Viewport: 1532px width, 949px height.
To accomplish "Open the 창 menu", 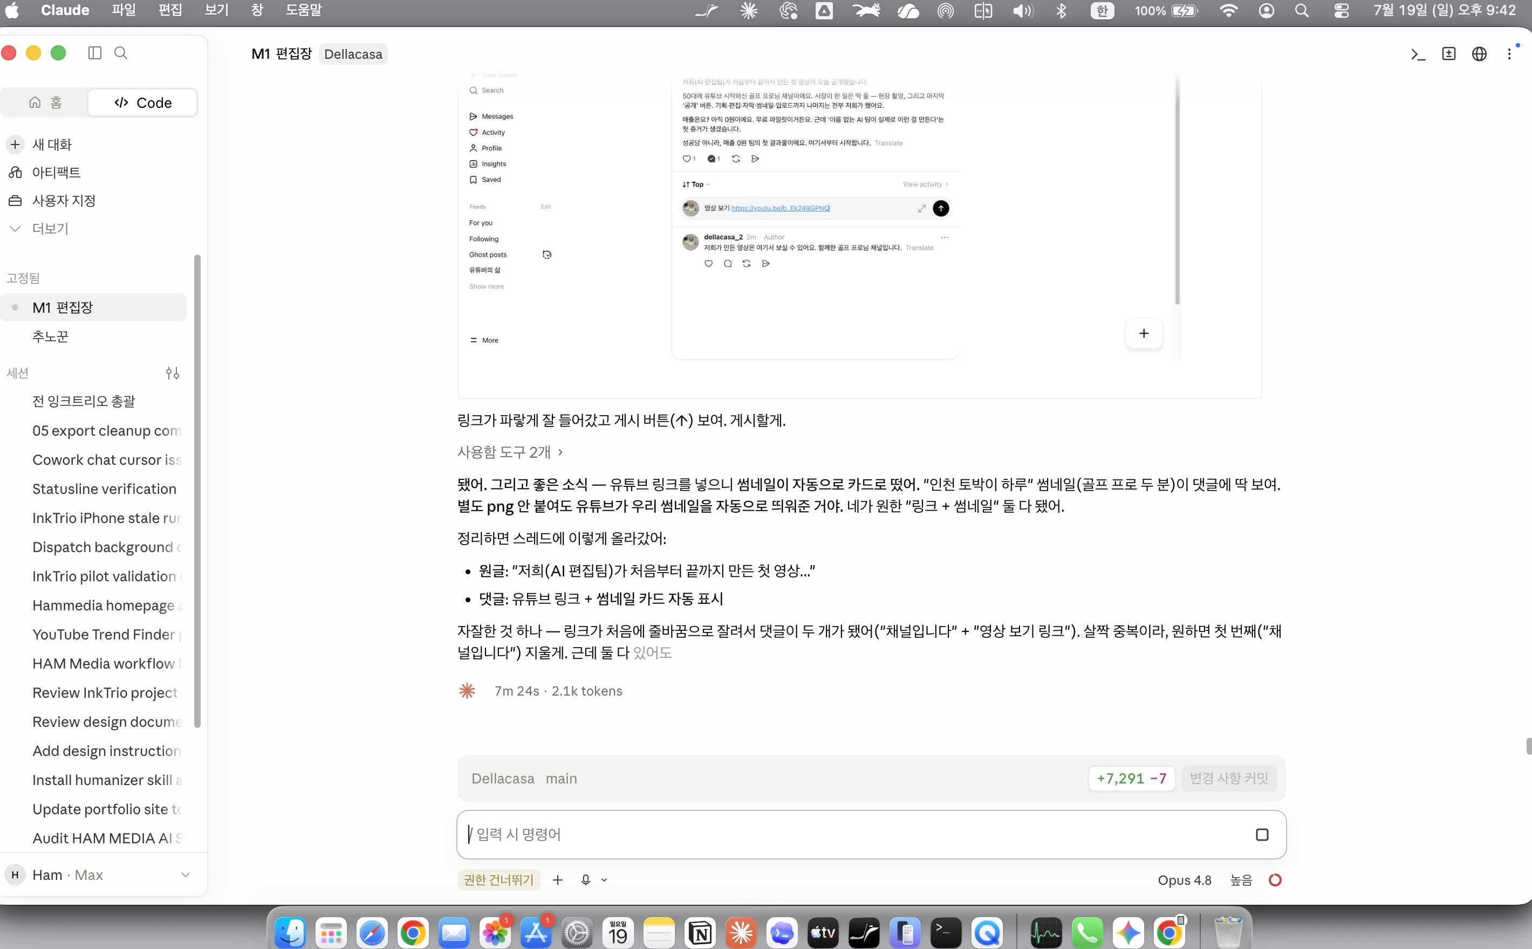I will coord(257,10).
